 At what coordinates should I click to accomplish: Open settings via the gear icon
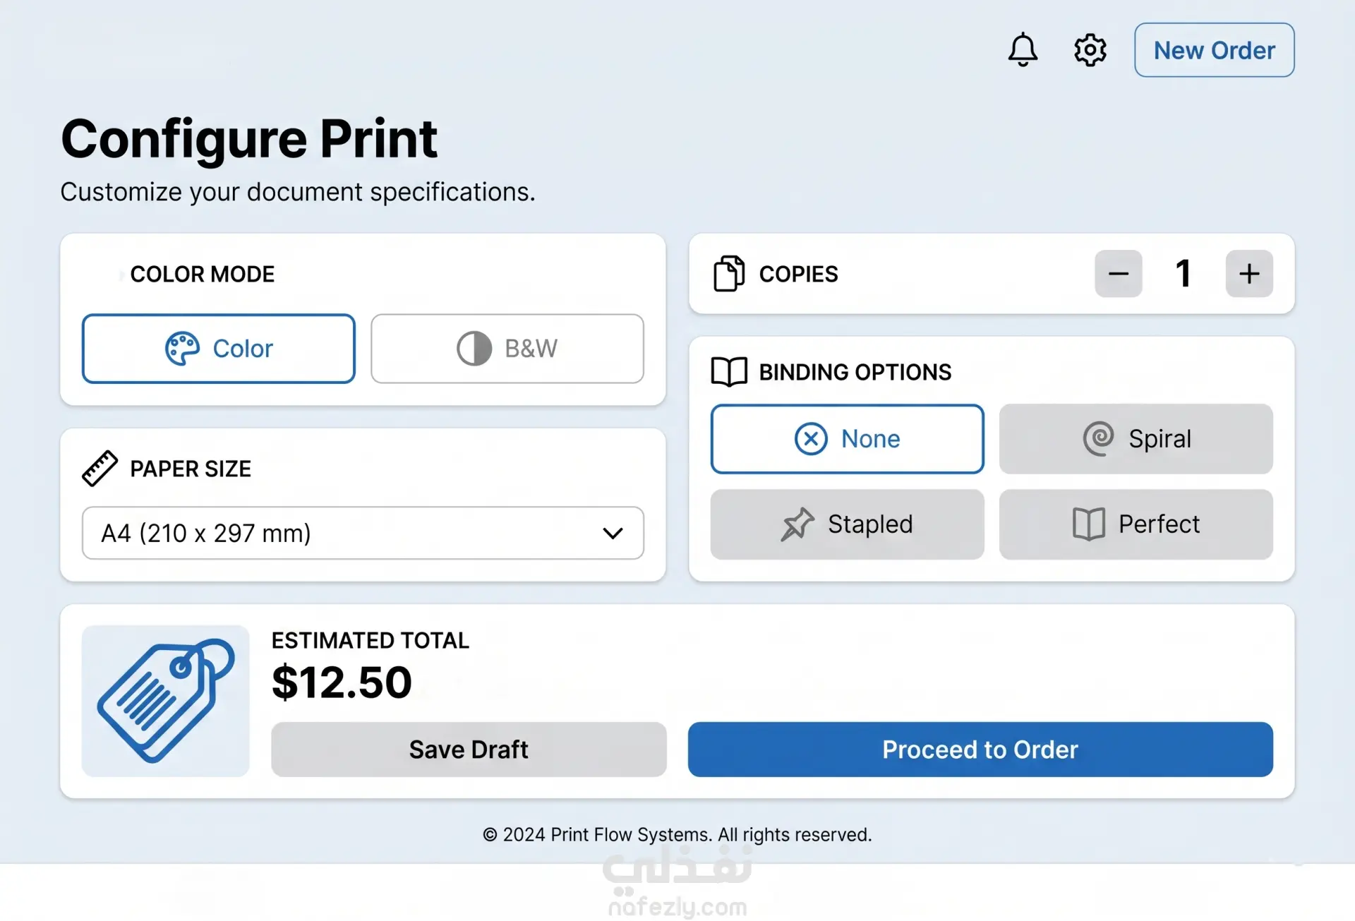point(1090,50)
